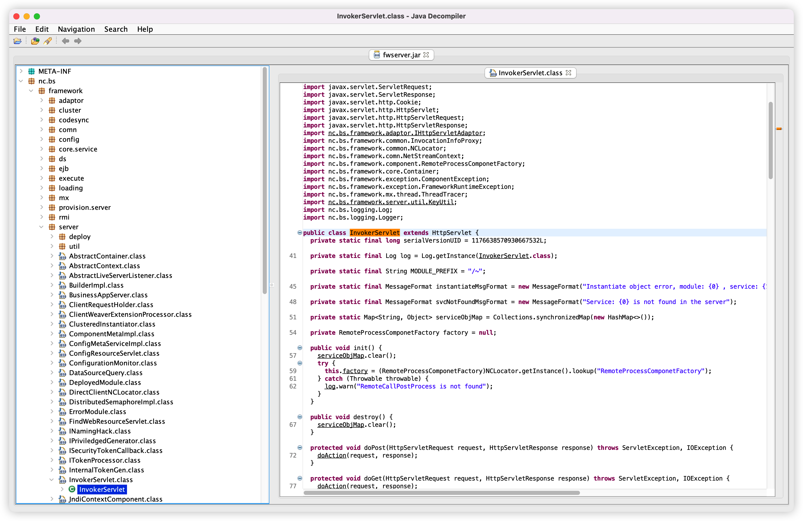Collapse the nc.bs tree node
The image size is (803, 521).
click(21, 81)
